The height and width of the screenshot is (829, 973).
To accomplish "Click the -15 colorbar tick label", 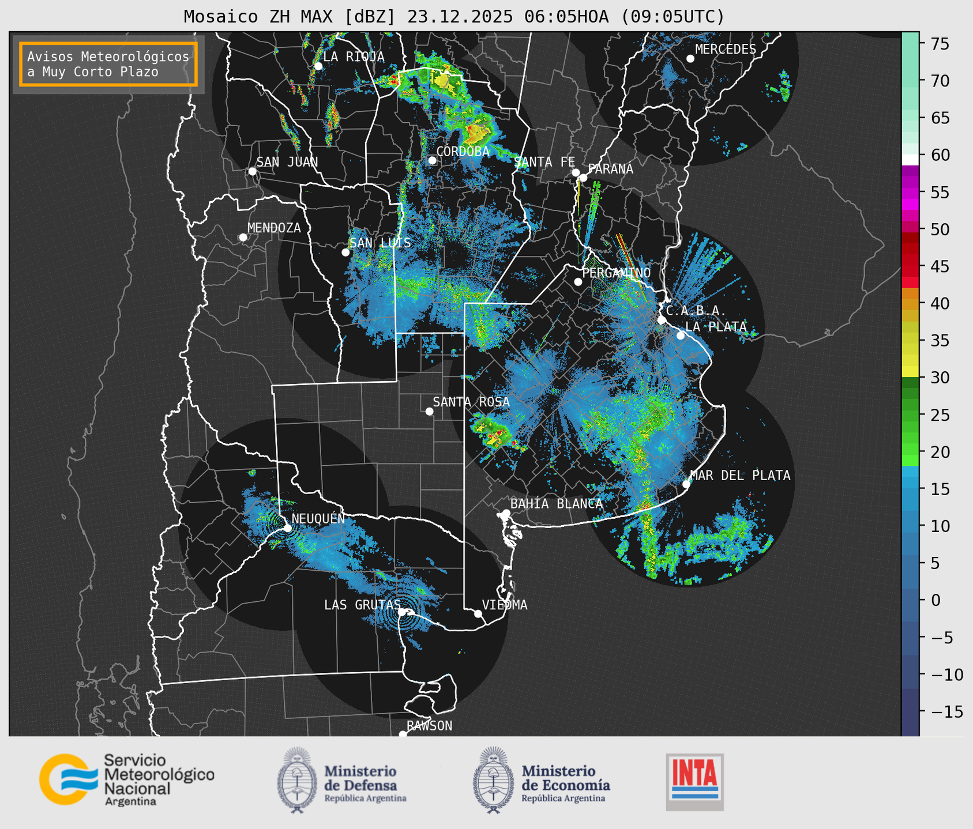I will (946, 712).
